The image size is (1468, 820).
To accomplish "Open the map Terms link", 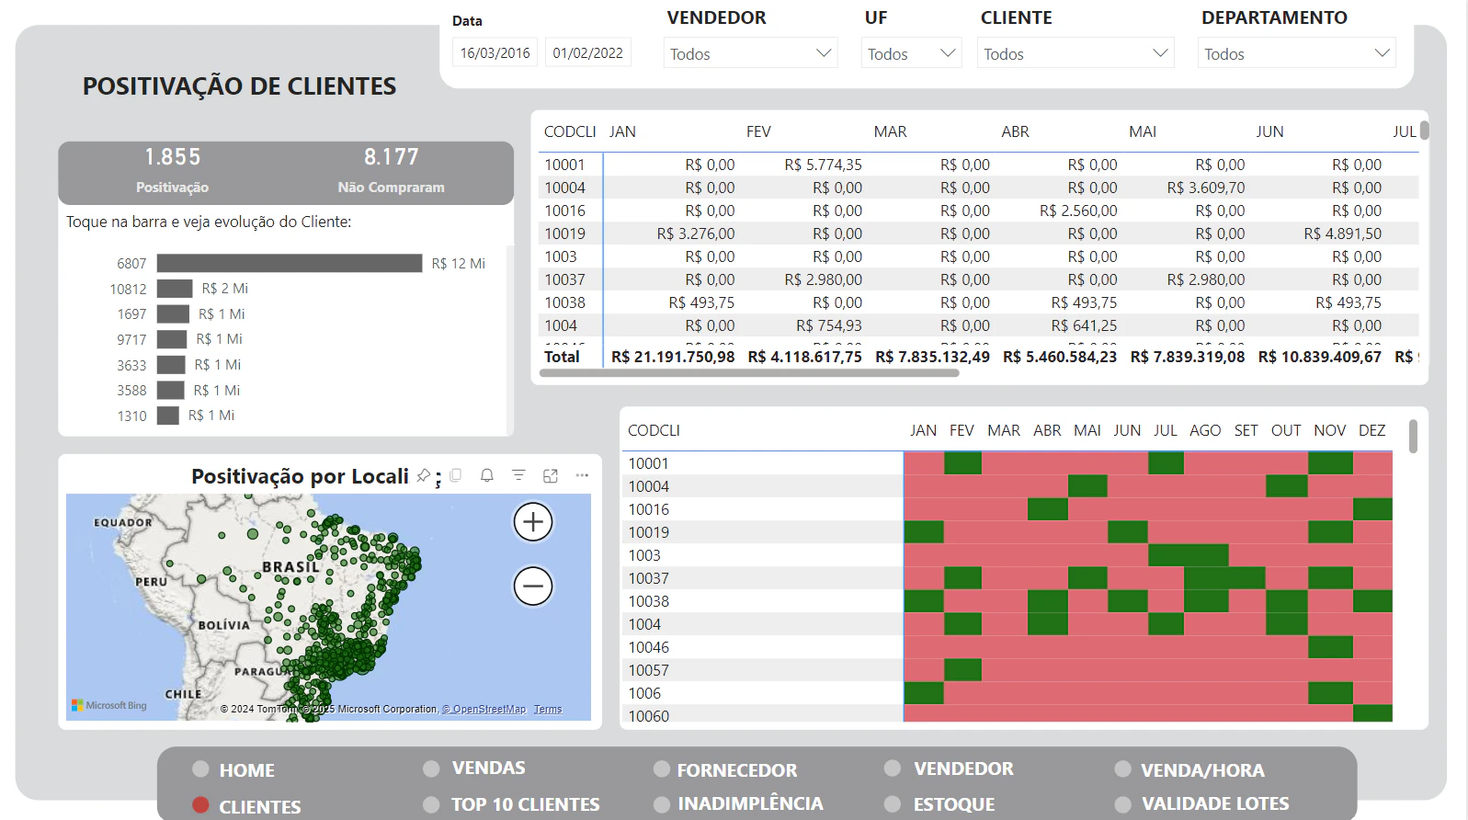I will click(548, 709).
